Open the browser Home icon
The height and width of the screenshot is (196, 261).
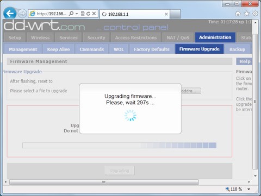[238, 14]
